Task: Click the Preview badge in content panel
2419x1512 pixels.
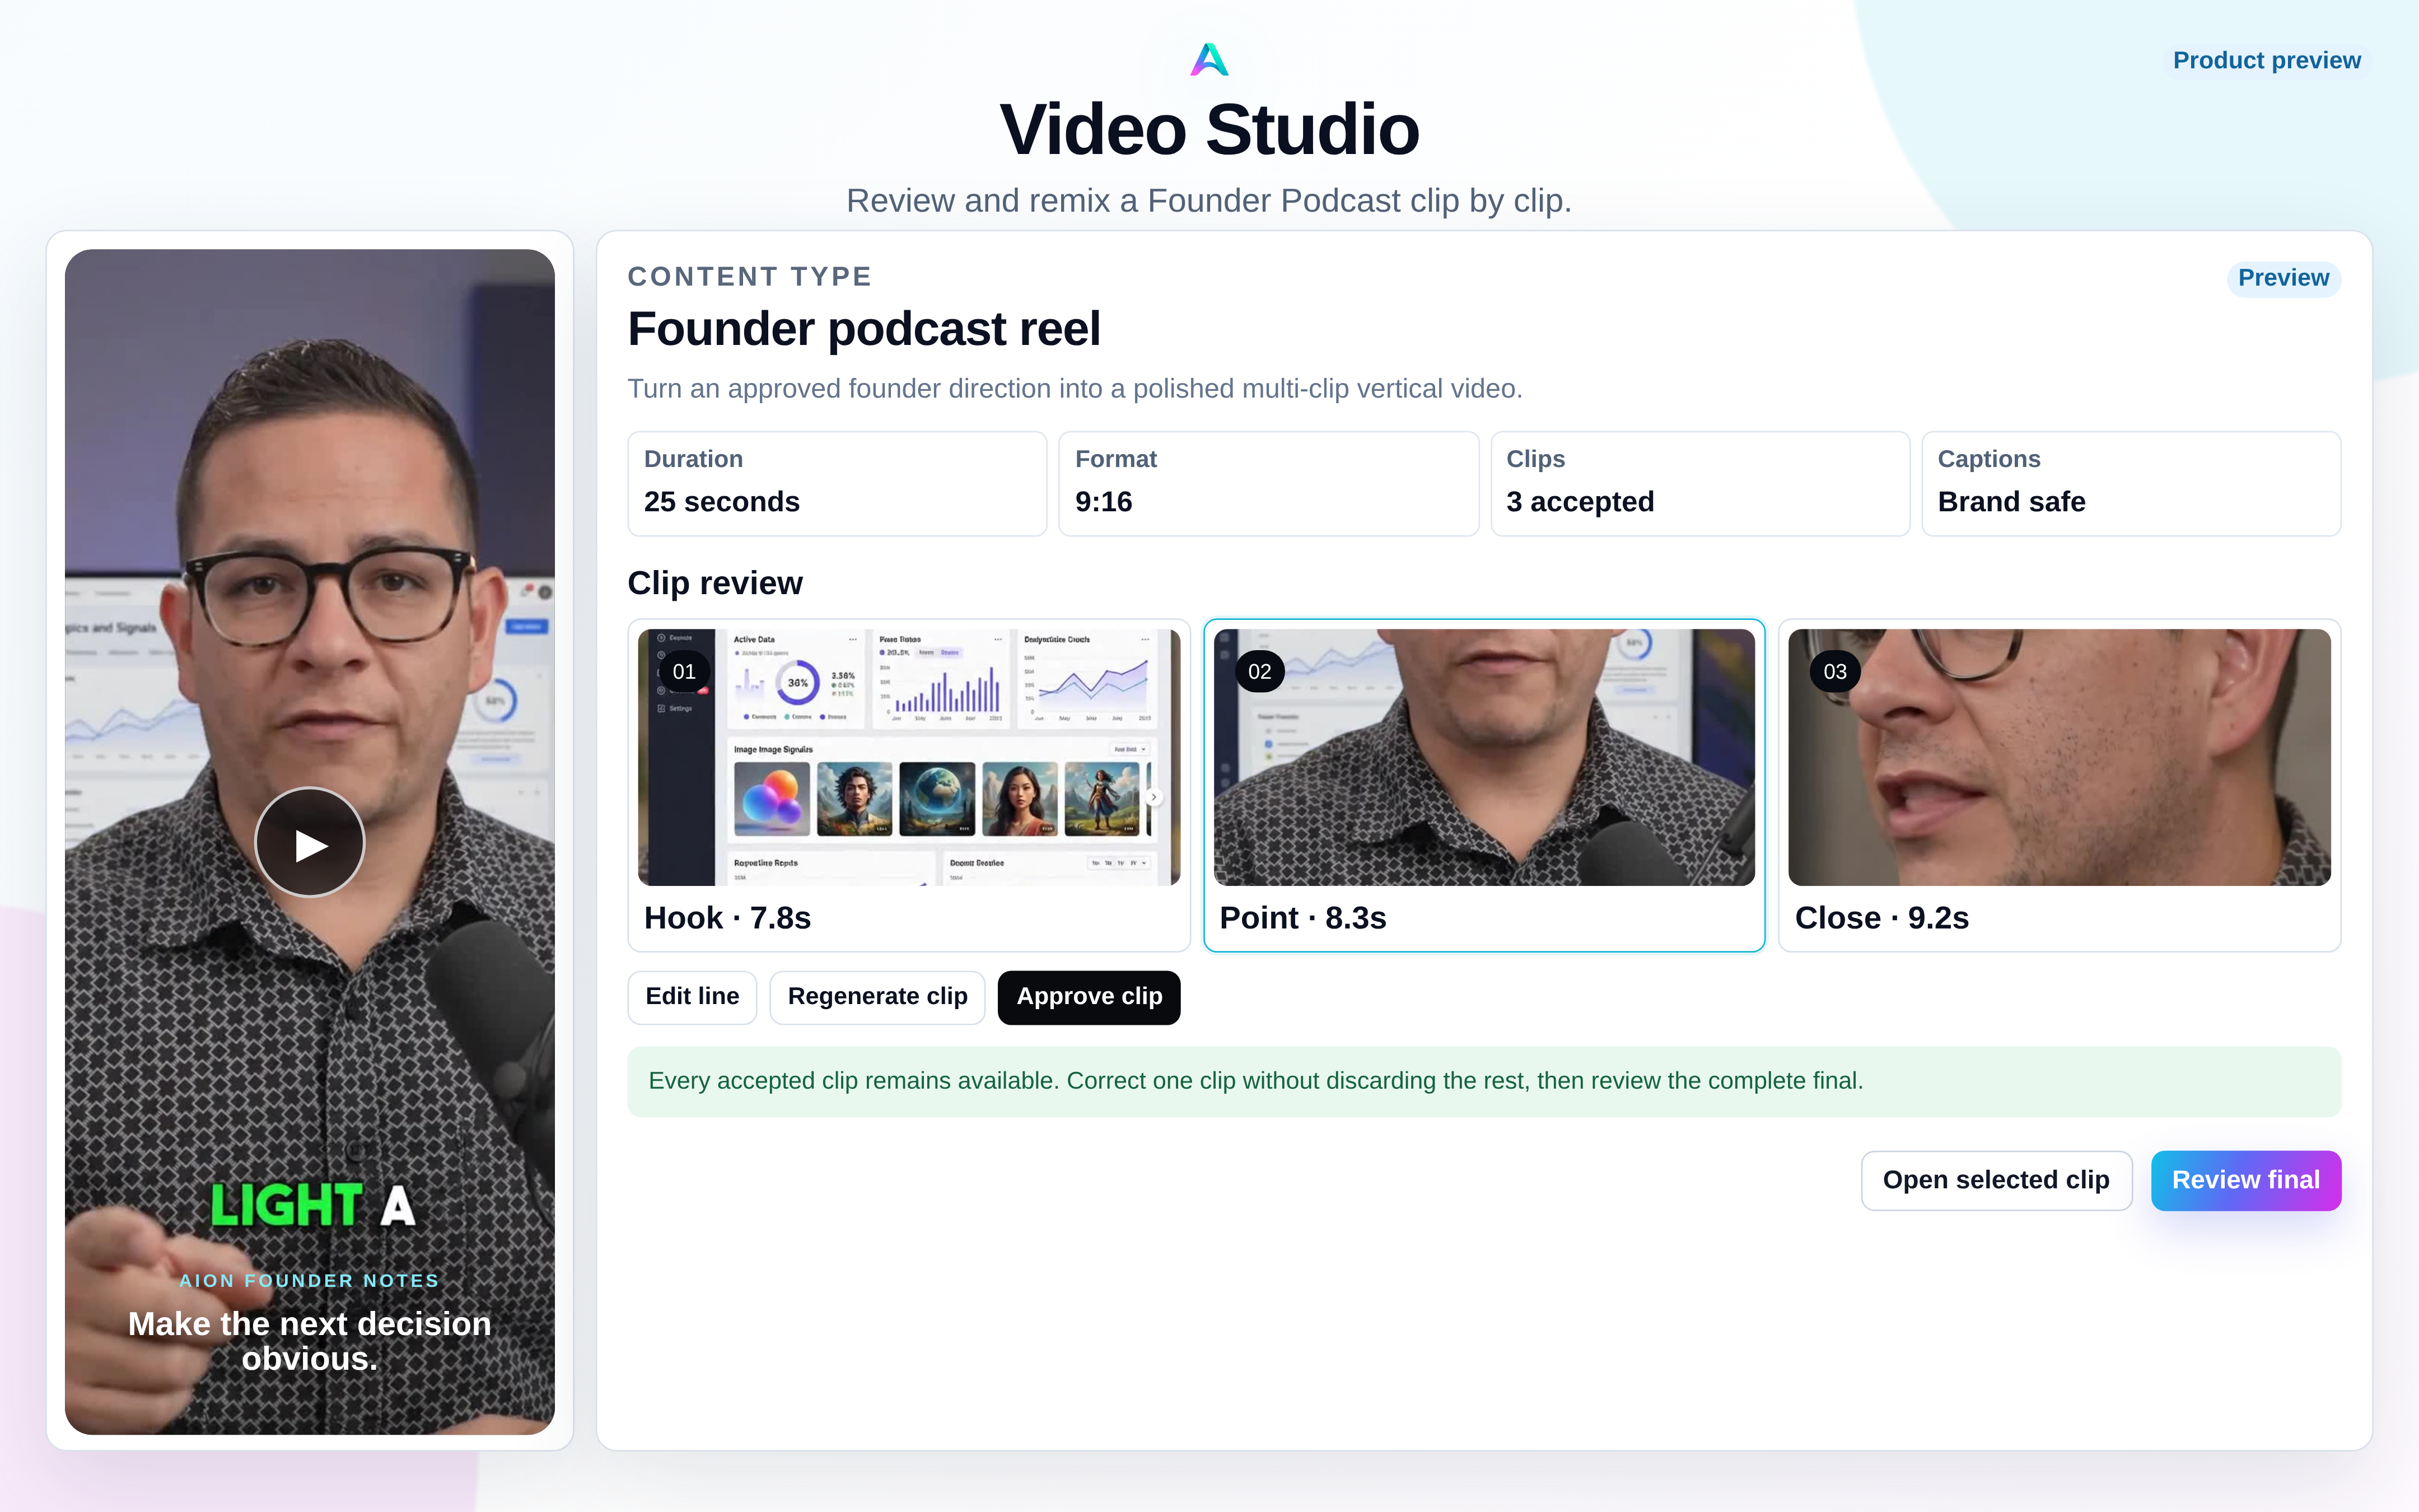Action: click(x=2283, y=278)
